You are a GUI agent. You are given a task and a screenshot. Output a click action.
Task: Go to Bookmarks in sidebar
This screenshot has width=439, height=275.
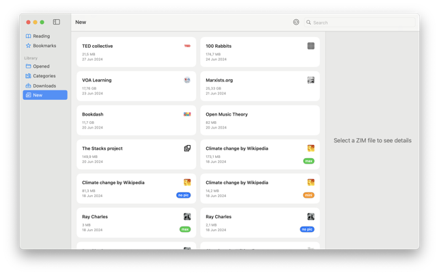44,46
